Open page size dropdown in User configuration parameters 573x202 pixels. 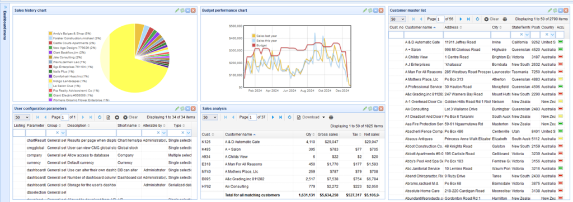(x=22, y=117)
